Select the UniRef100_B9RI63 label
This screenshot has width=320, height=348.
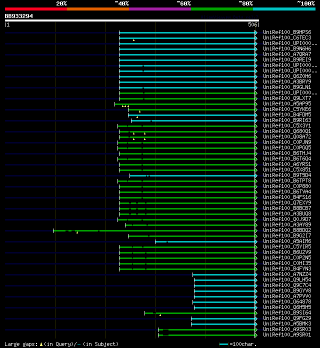coord(287,120)
